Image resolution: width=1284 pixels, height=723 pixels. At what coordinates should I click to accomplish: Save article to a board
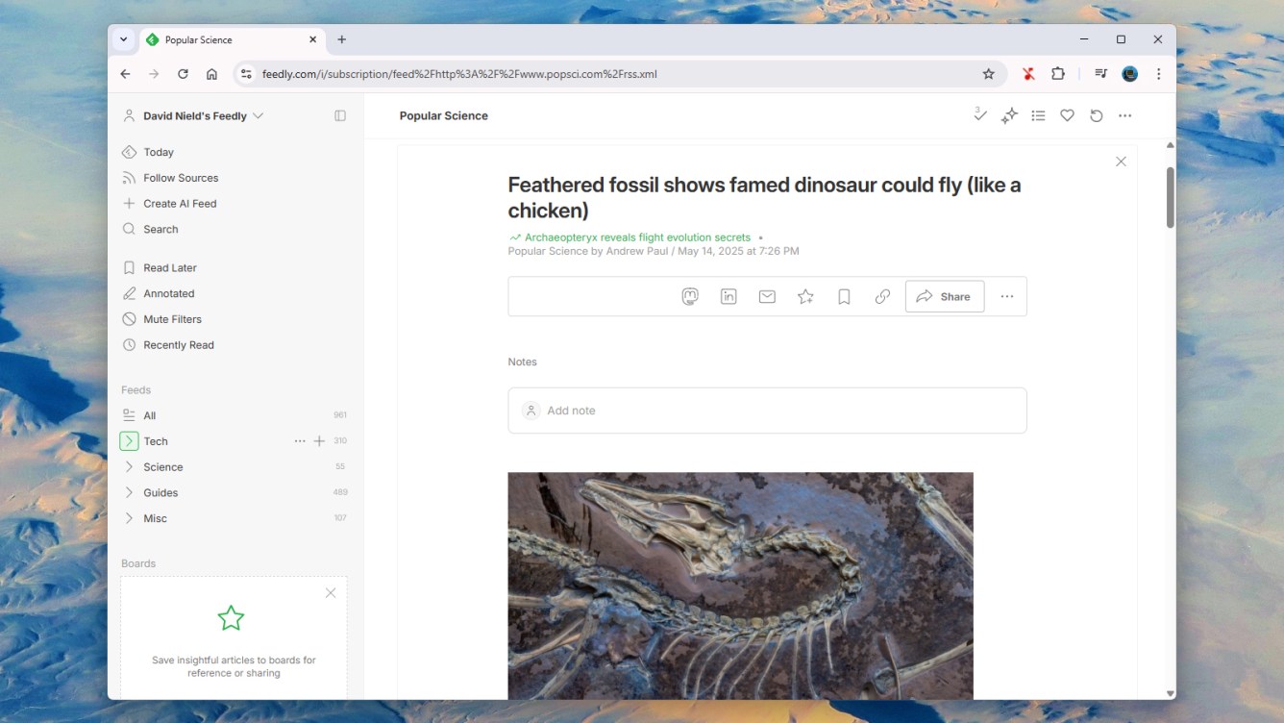(x=804, y=296)
